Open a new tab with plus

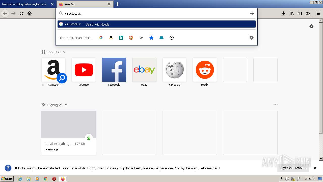tap(118, 4)
